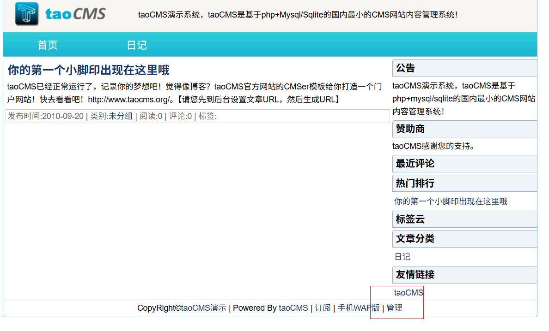Select the 标签云 sidebar heading

coord(410,219)
